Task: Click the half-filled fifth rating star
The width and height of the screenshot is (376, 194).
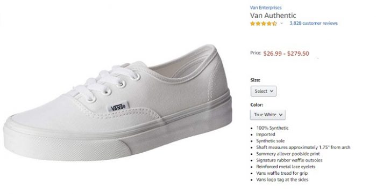Action: (x=274, y=24)
